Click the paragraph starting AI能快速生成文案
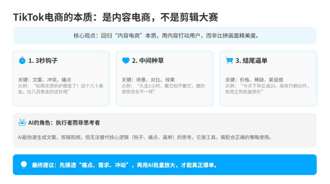The height and width of the screenshot is (184, 330). (x=145, y=138)
